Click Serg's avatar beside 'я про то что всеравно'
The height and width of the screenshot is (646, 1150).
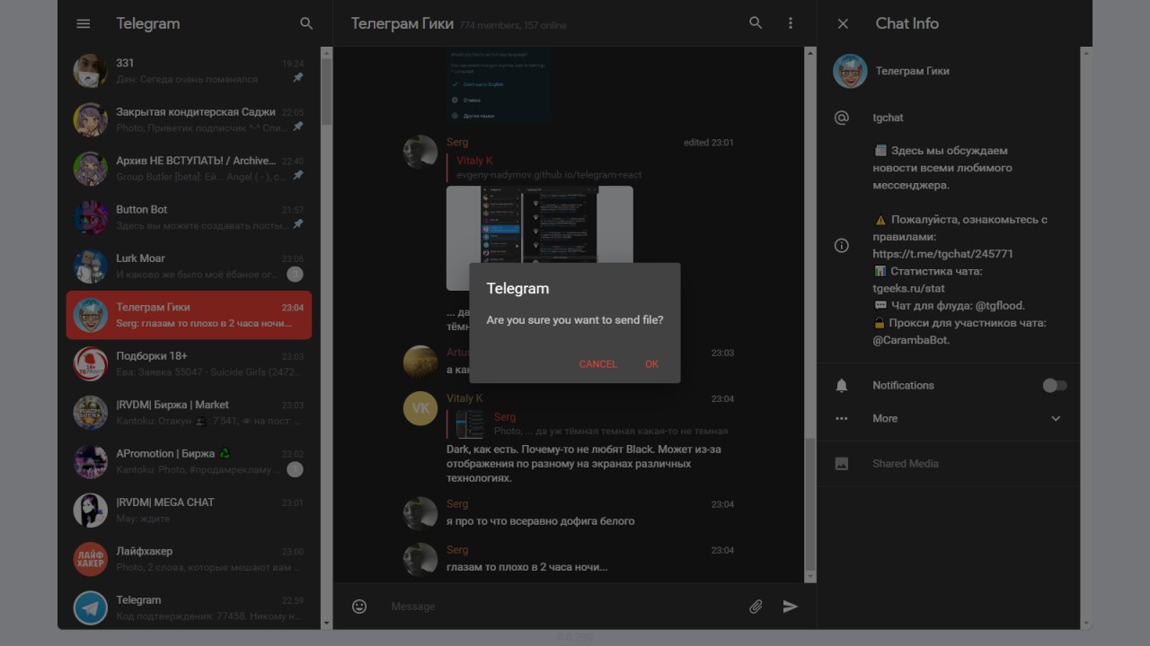coord(420,513)
